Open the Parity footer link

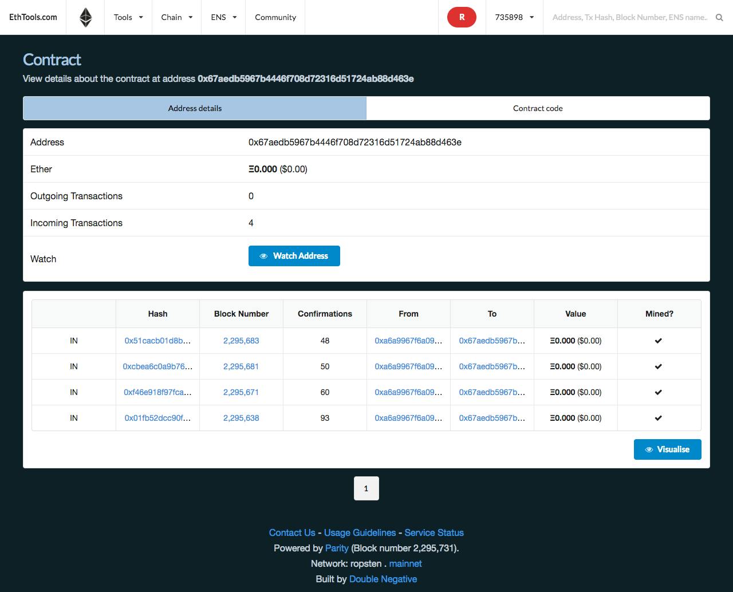point(337,548)
